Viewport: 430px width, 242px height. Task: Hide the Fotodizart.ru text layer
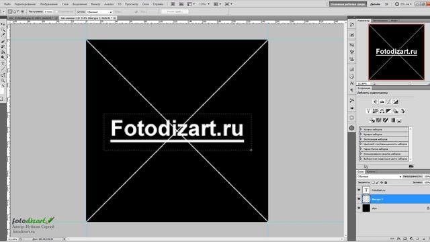click(359, 190)
